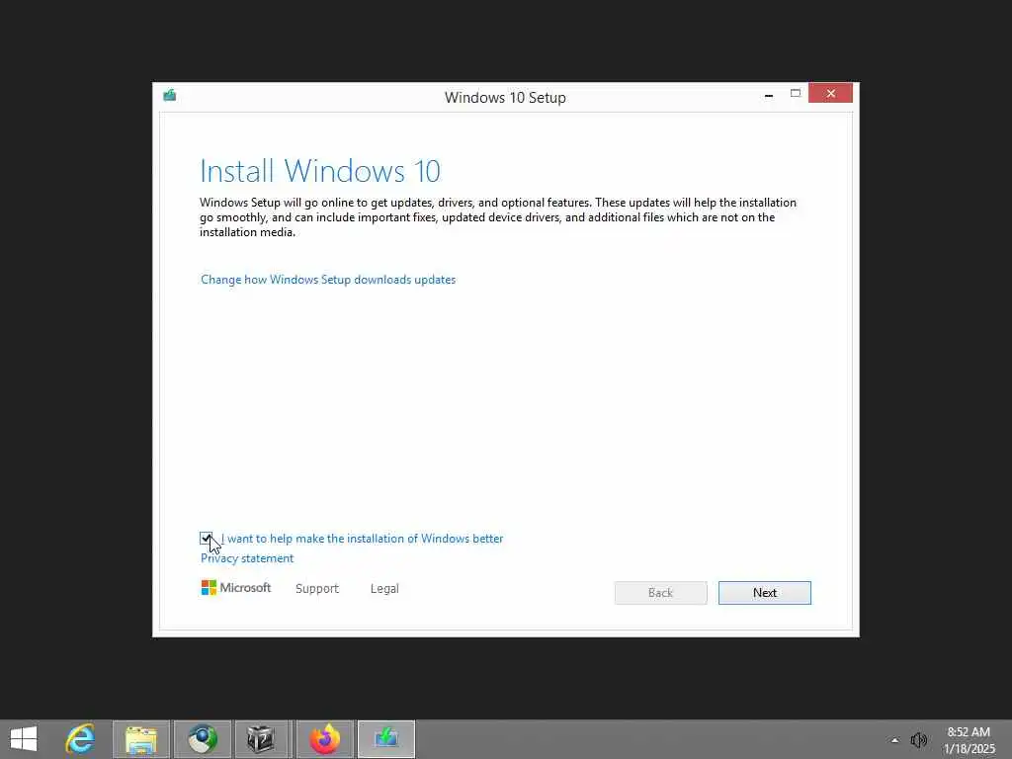Click the 'I want to help make the installation' label
The height and width of the screenshot is (759, 1012).
362,539
